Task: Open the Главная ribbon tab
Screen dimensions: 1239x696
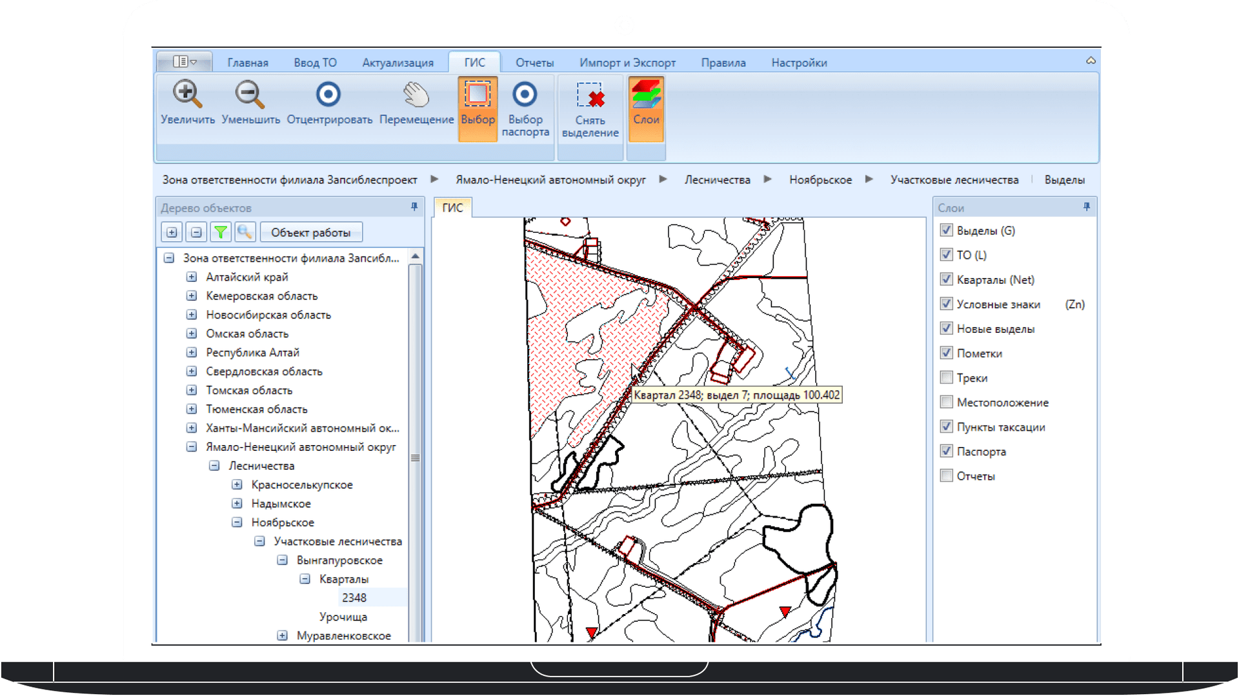Action: (x=248, y=63)
